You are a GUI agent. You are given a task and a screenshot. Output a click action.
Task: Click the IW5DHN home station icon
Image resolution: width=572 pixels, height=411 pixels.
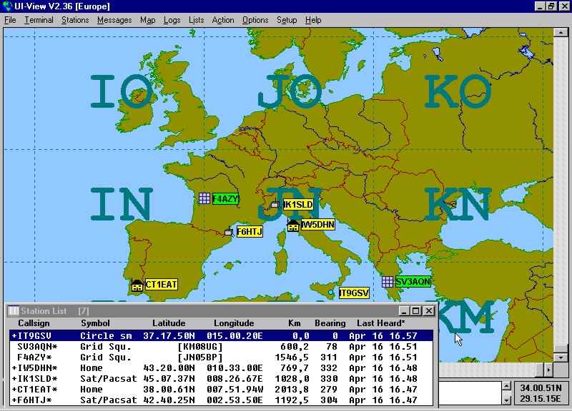(293, 225)
